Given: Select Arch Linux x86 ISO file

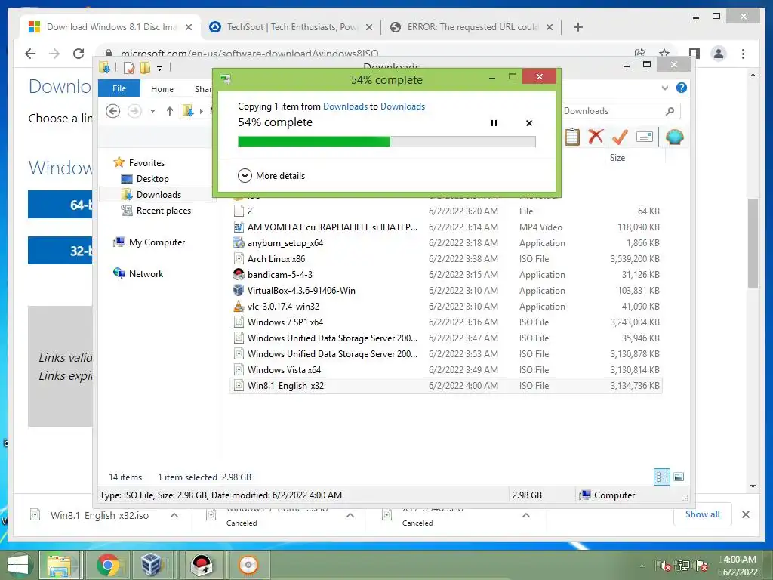Looking at the screenshot, I should click(445, 258).
